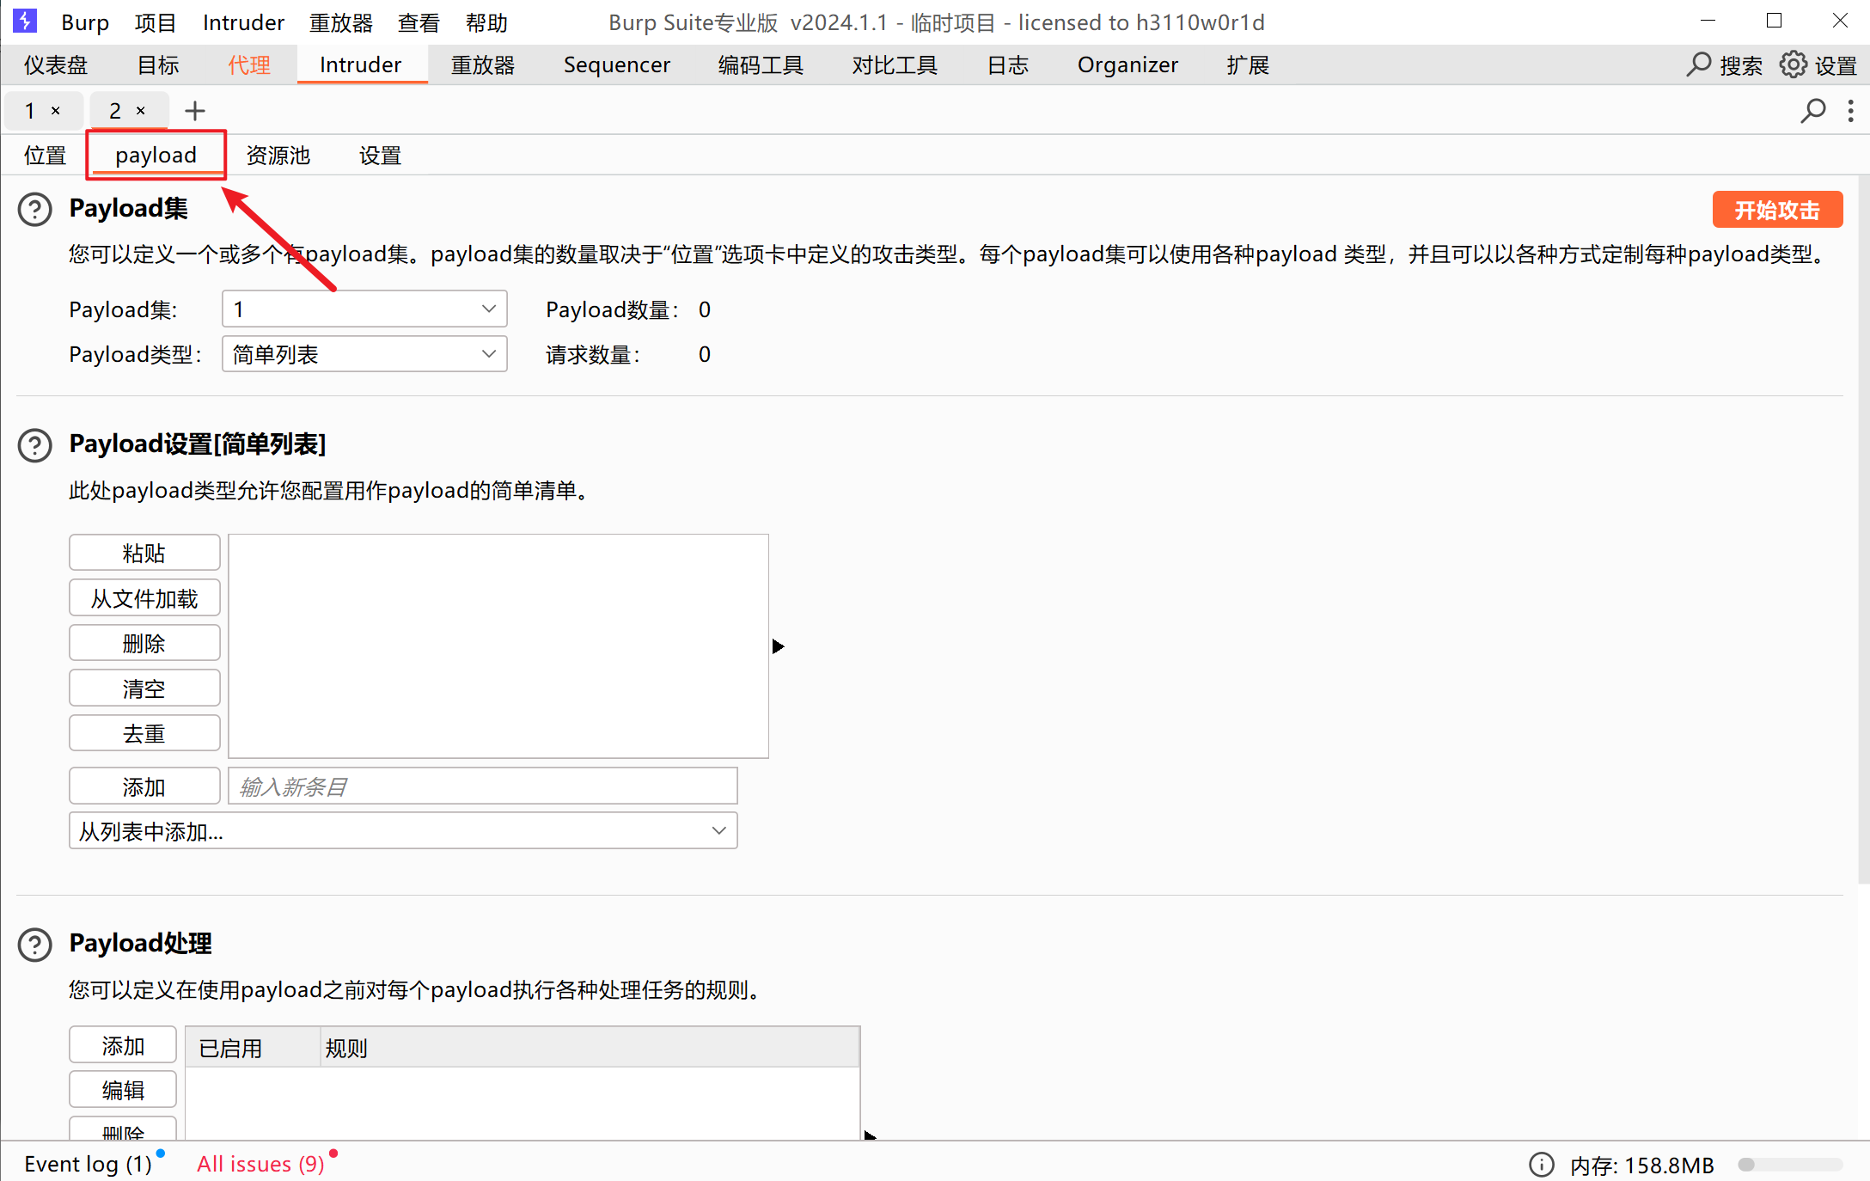Click the orange 开始攻击 button

click(x=1778, y=210)
